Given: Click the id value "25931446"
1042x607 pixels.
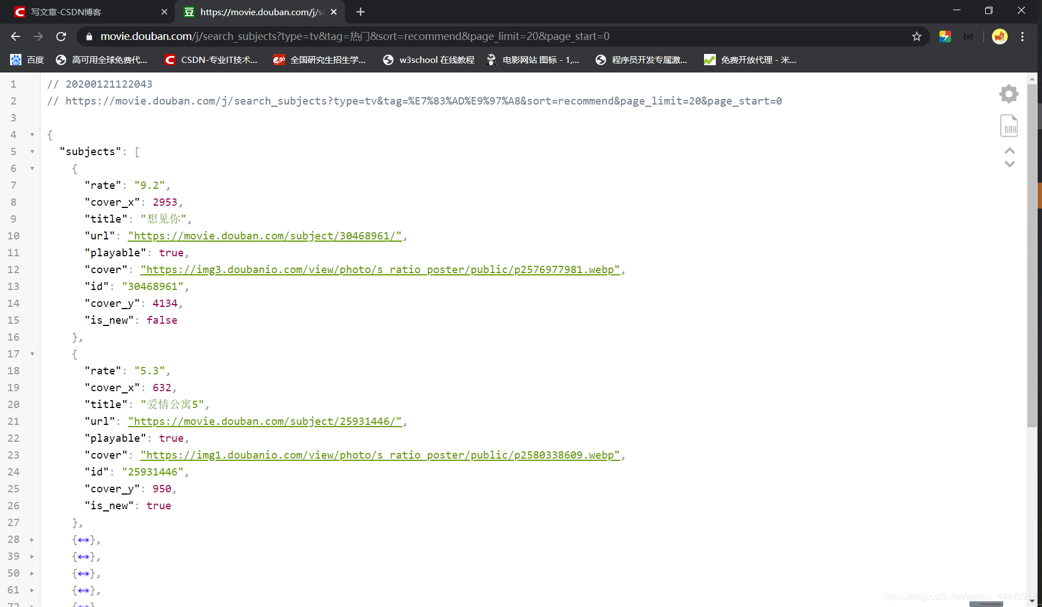Looking at the screenshot, I should click(153, 472).
